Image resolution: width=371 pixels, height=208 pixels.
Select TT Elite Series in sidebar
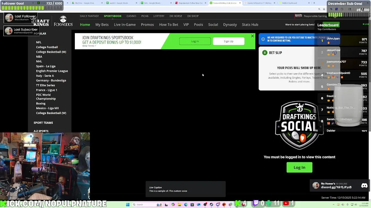point(46,85)
